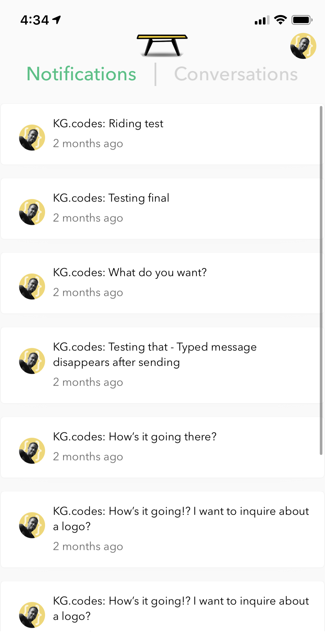Switch to the Conversations tab
Image resolution: width=325 pixels, height=635 pixels.
[x=236, y=74]
